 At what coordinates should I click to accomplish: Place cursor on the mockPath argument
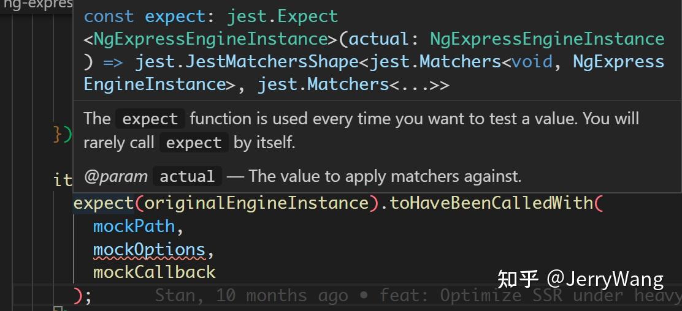(134, 226)
